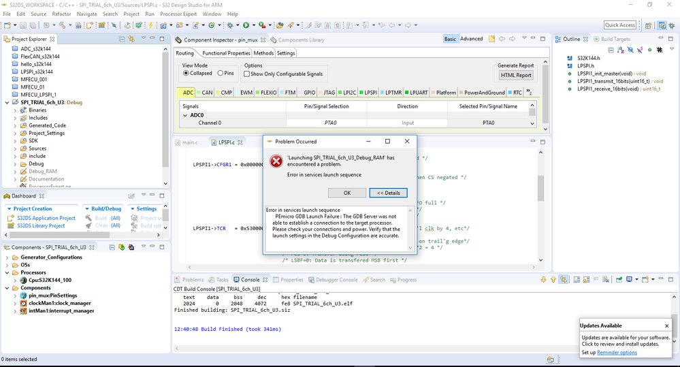The height and width of the screenshot is (367, 680).
Task: Switch to the Functional Properties tab
Action: (226, 53)
